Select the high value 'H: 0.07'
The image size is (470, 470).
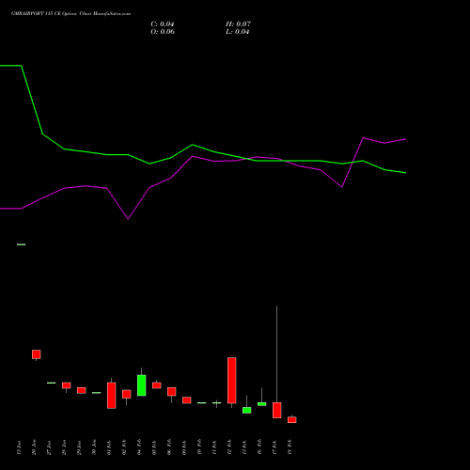(x=239, y=24)
